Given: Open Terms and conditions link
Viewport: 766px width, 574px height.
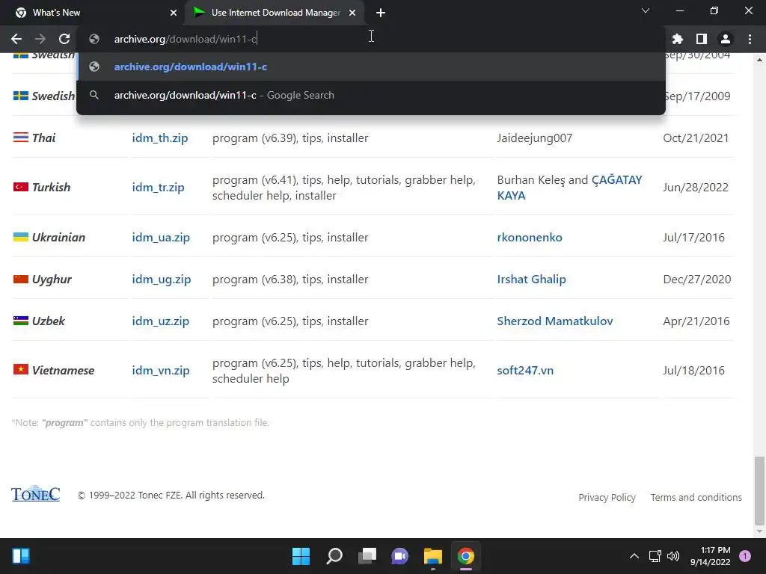Looking at the screenshot, I should [x=696, y=497].
